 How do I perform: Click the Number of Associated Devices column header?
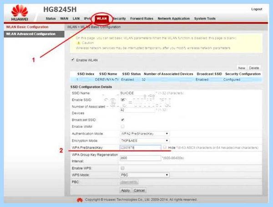point(168,74)
